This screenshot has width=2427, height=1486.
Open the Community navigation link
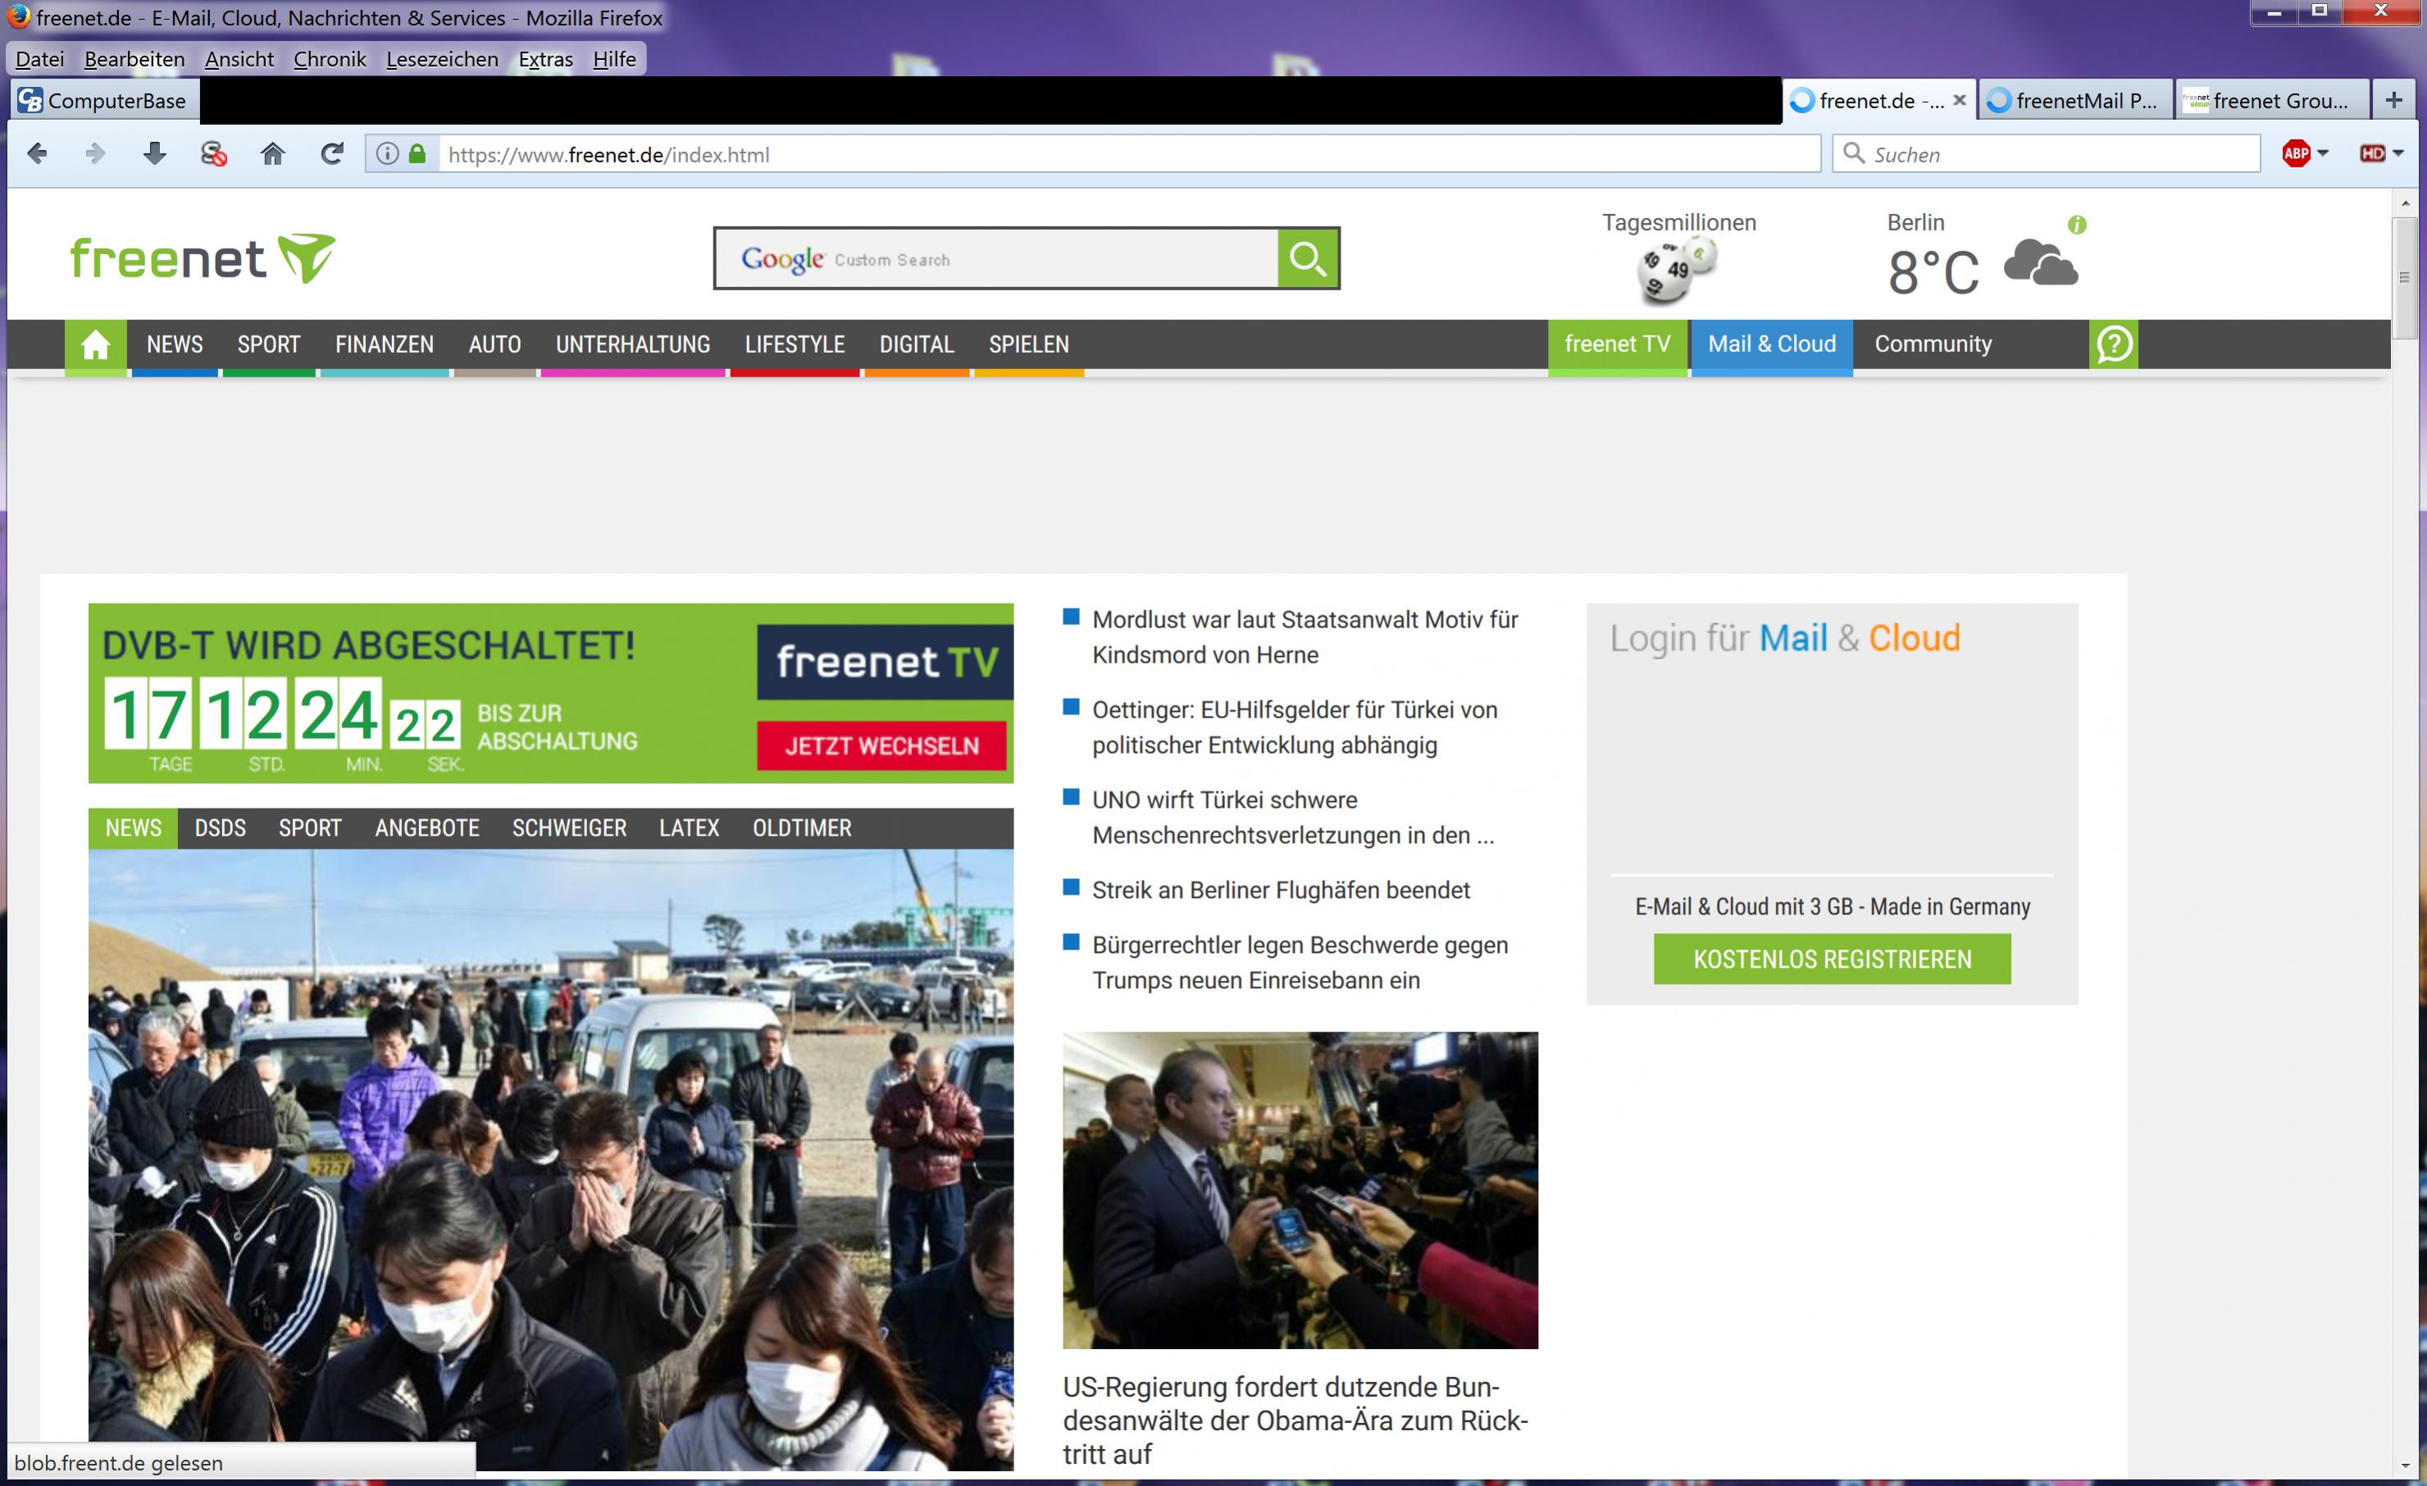pos(1933,345)
